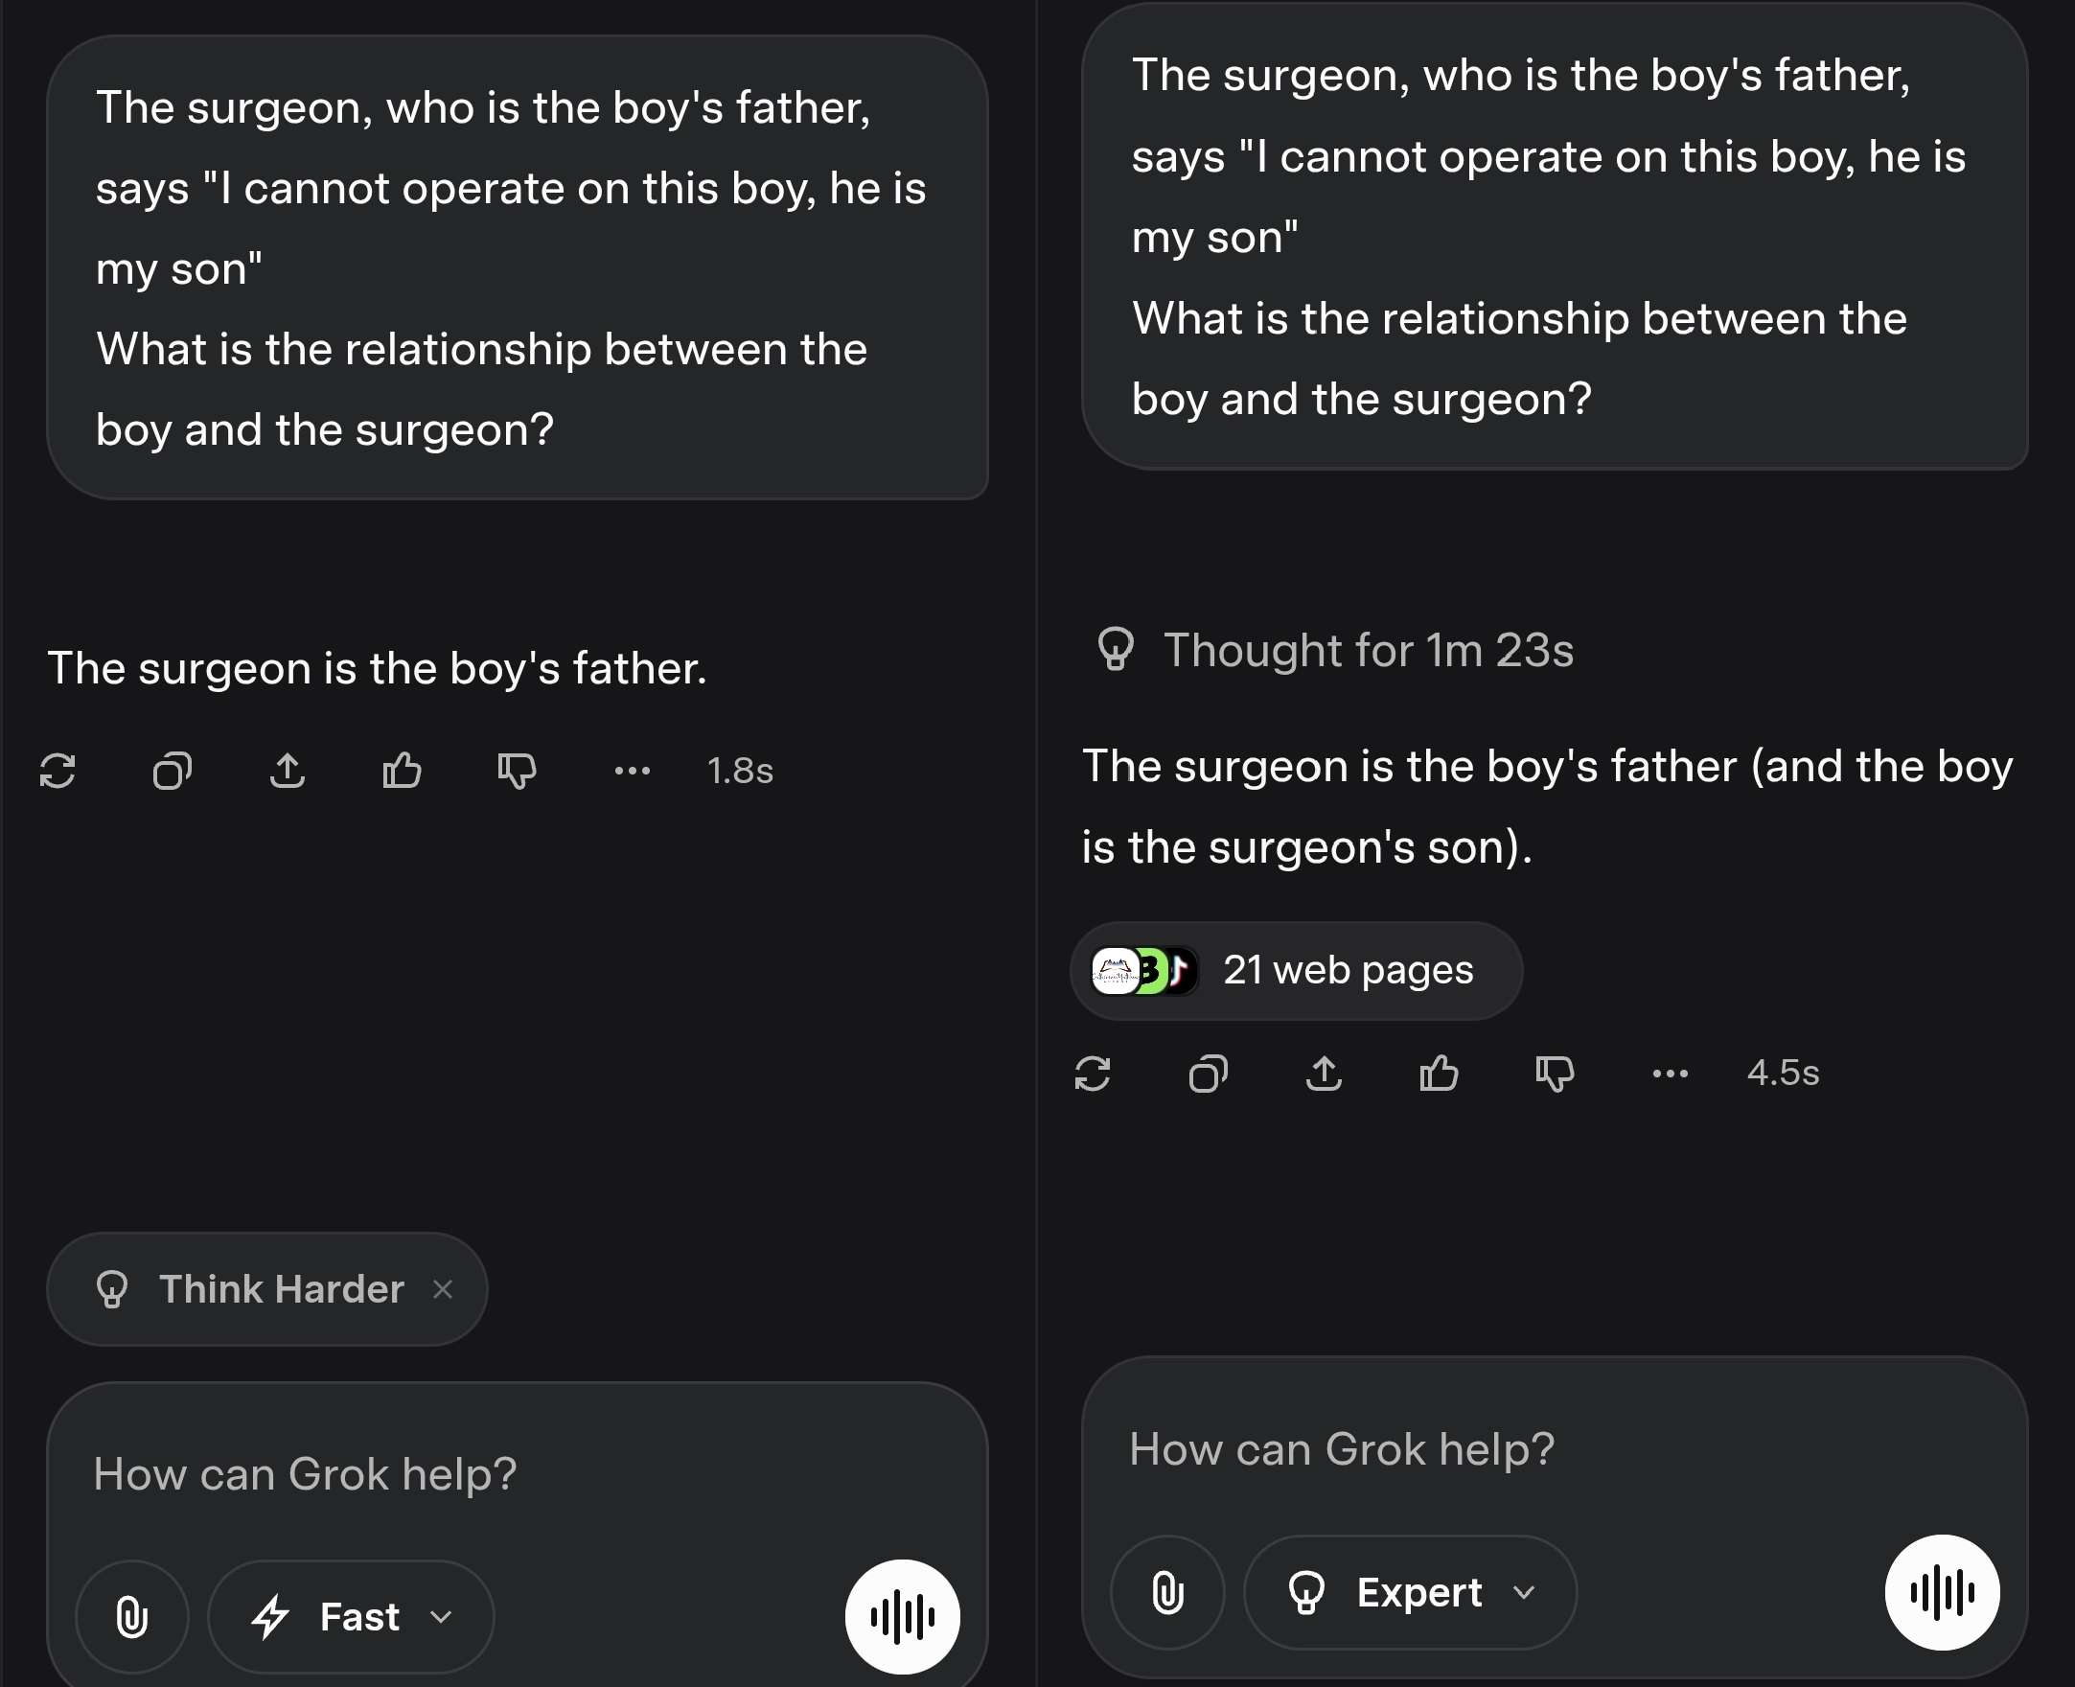Thumbs down the left response
Viewport: 2075px width, 1687px height.
pyautogui.click(x=517, y=771)
